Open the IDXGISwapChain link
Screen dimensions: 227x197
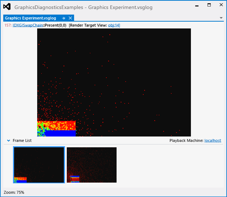click(x=28, y=25)
